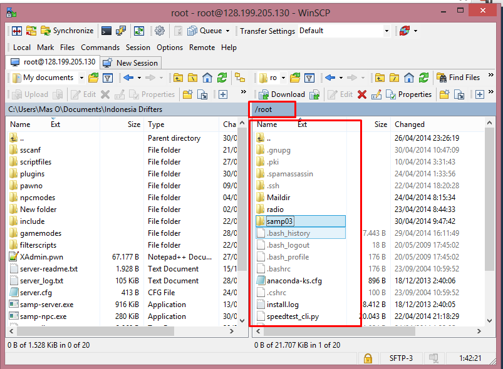The width and height of the screenshot is (503, 369).
Task: Click the SFTP-3 protocol status indicator
Action: pos(402,358)
